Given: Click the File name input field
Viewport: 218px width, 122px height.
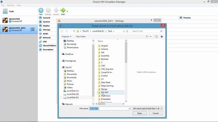Looking at the screenshot, I should tap(110, 108).
